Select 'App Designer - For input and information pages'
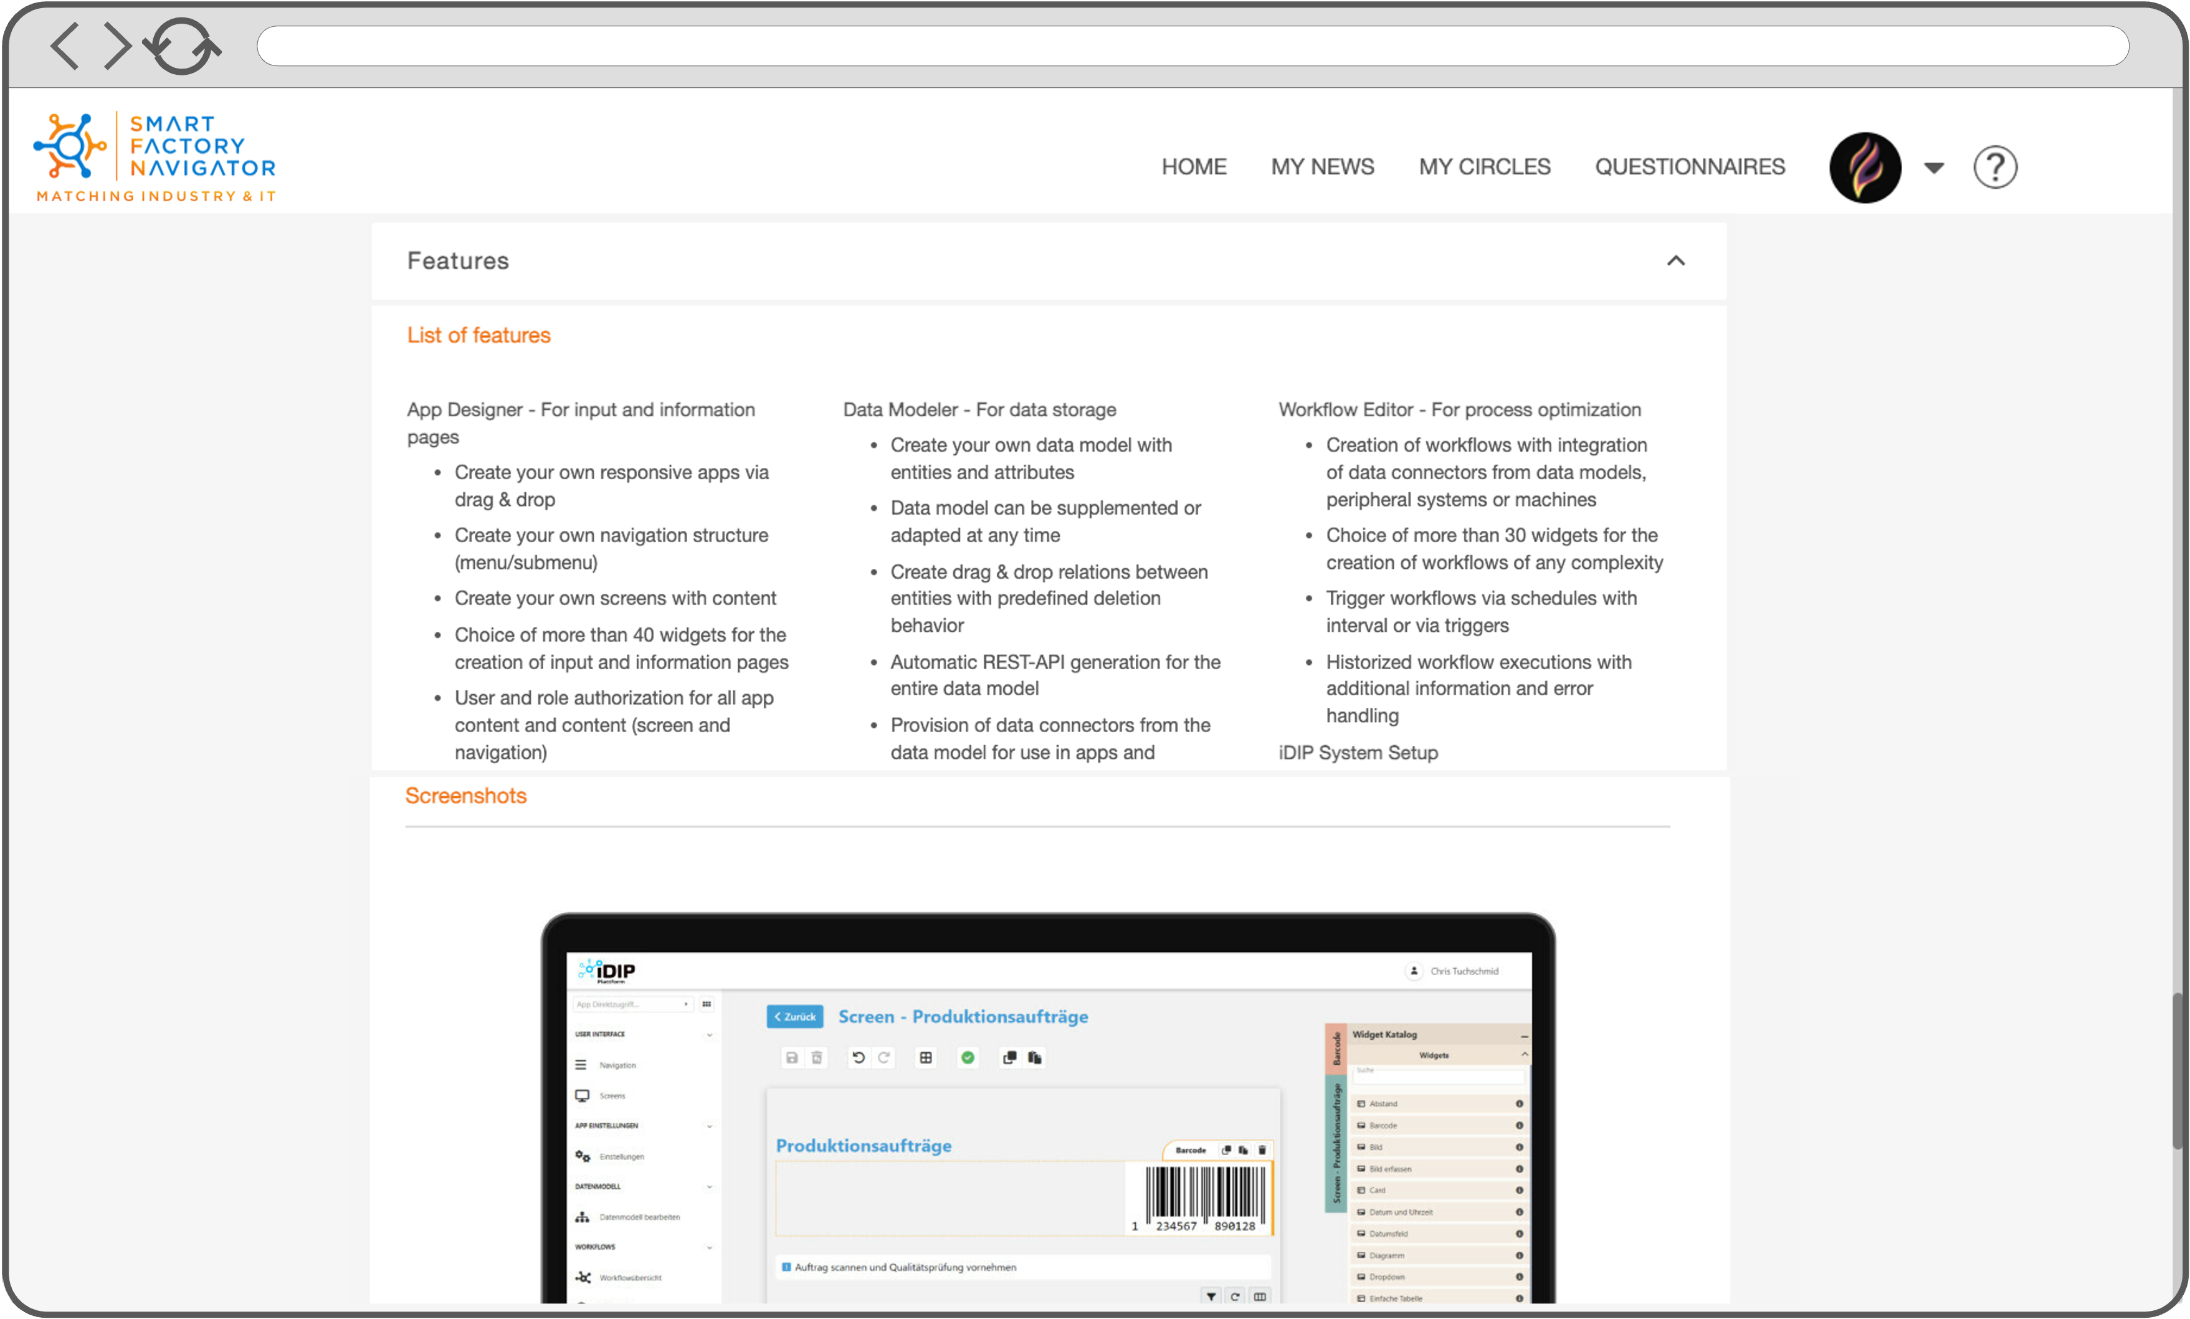The height and width of the screenshot is (1319, 2190). pos(581,423)
